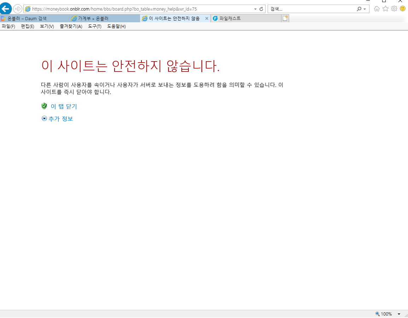Image resolution: width=408 pixels, height=318 pixels.
Task: Go to the home page icon
Action: coord(377,9)
